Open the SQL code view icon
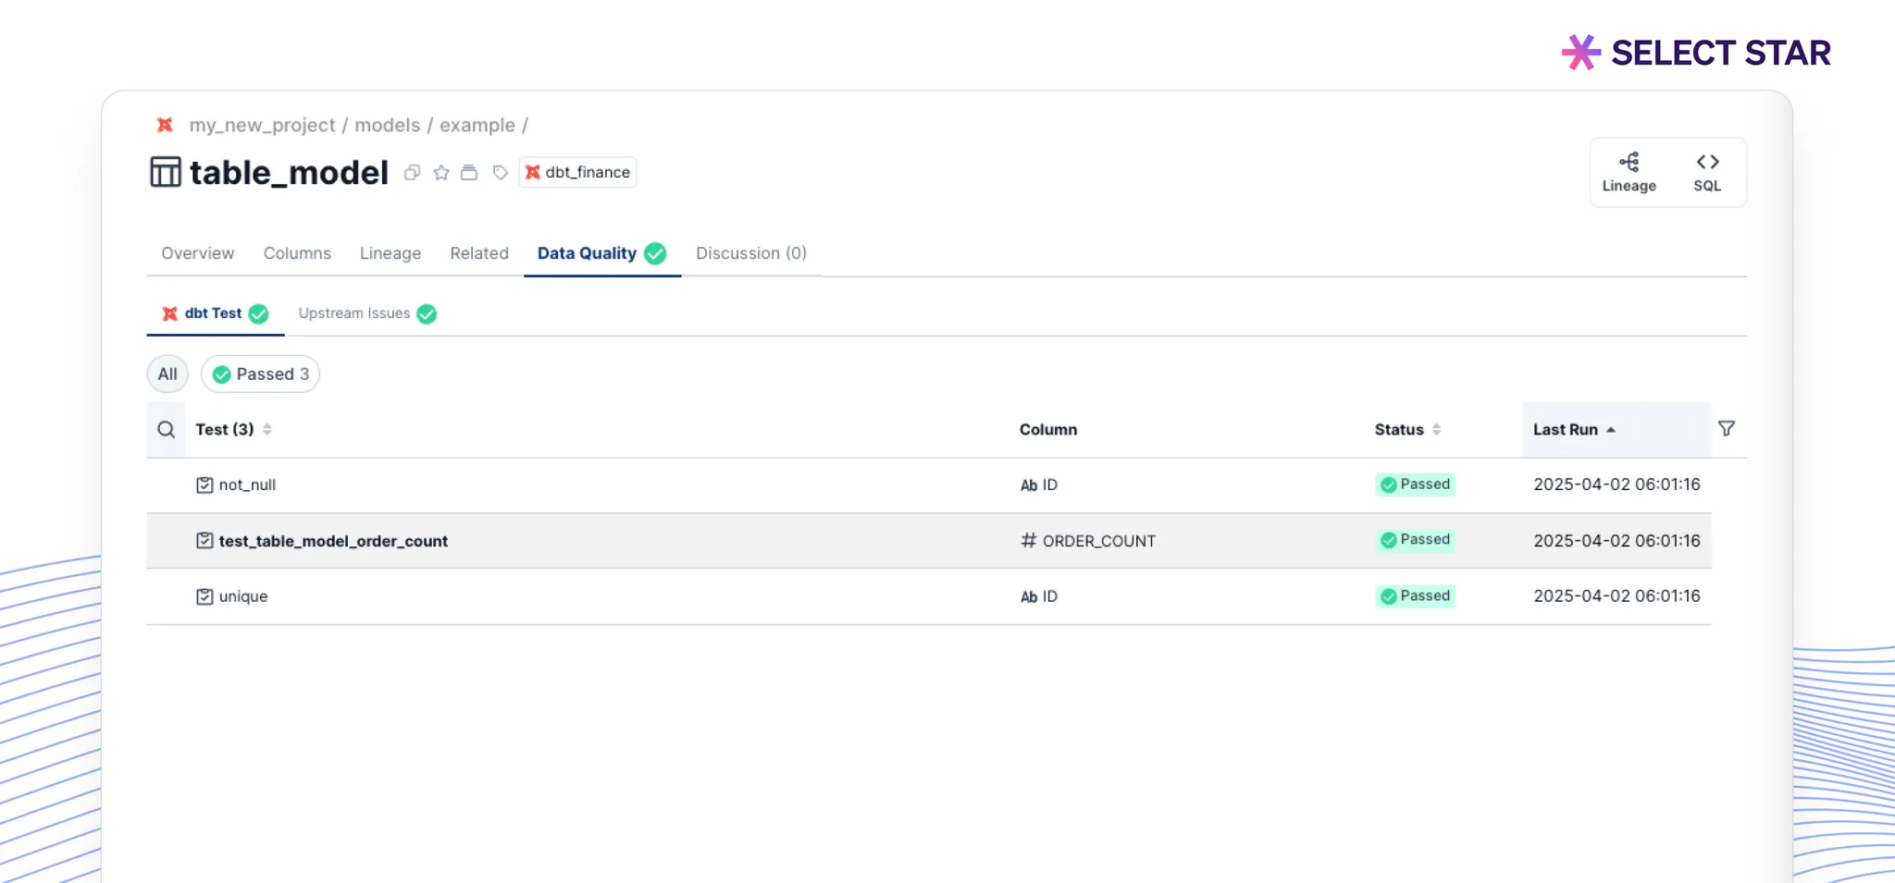Image resolution: width=1895 pixels, height=883 pixels. (x=1707, y=172)
